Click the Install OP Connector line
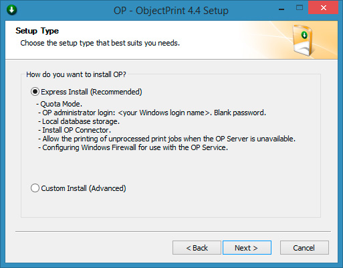 pos(74,130)
